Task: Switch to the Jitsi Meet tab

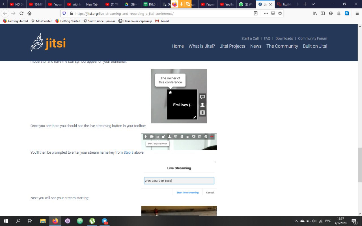Action: pos(284,4)
